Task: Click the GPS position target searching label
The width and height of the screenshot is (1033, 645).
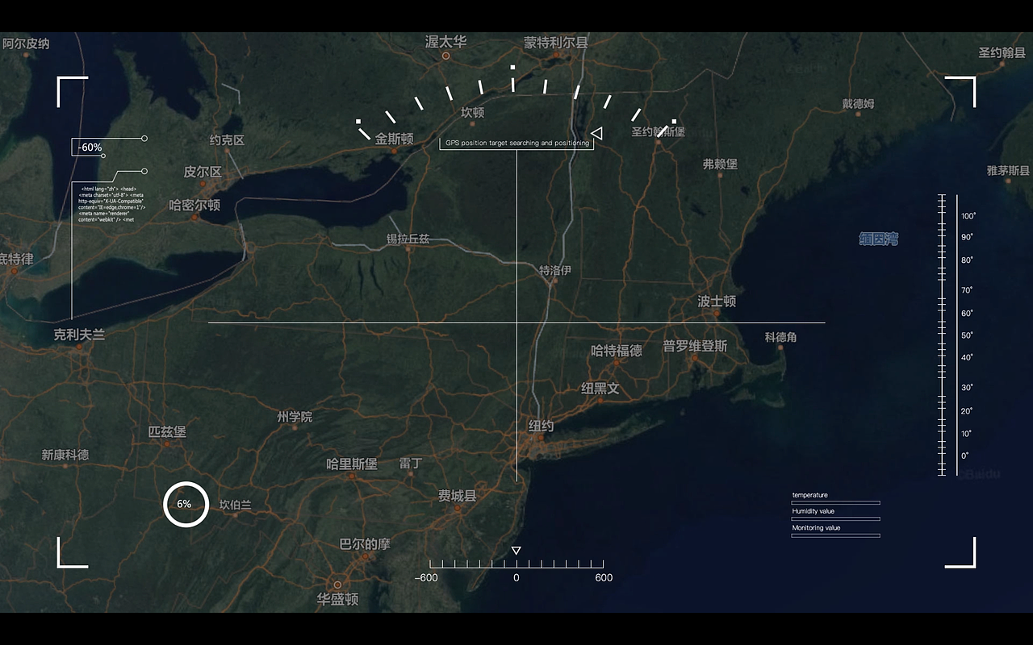Action: 516,143
